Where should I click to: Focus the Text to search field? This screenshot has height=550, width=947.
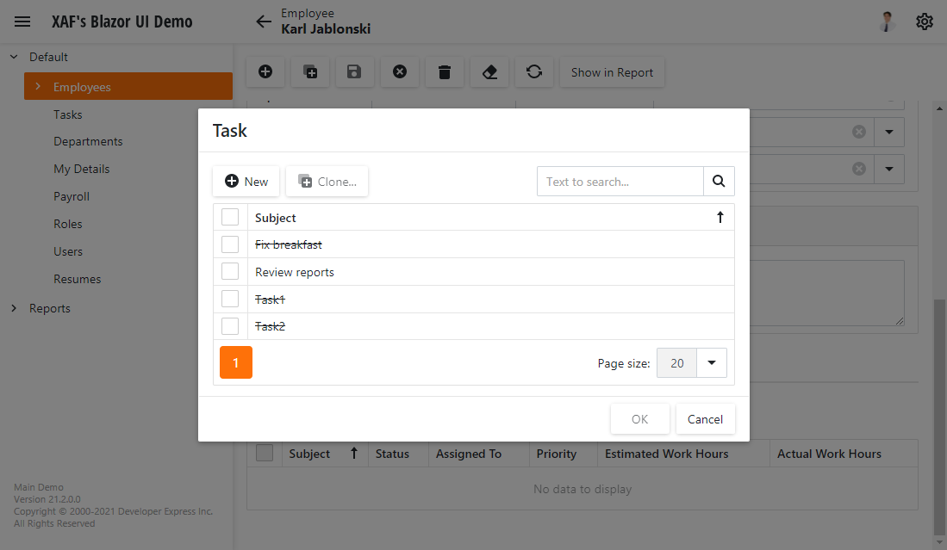tap(620, 181)
